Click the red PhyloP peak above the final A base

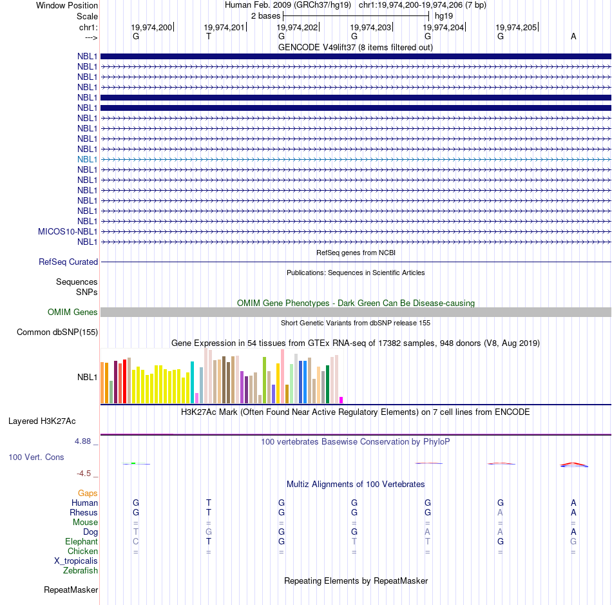(573, 464)
